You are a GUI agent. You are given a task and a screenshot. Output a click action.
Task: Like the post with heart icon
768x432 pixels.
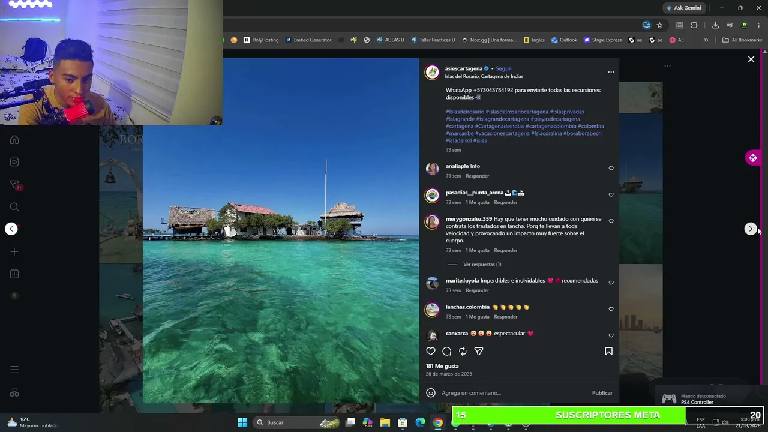[x=431, y=352]
